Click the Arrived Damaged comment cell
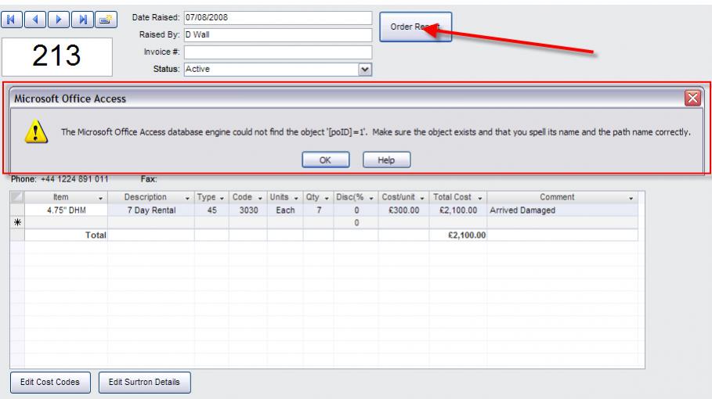This screenshot has height=399, width=712. click(x=562, y=210)
